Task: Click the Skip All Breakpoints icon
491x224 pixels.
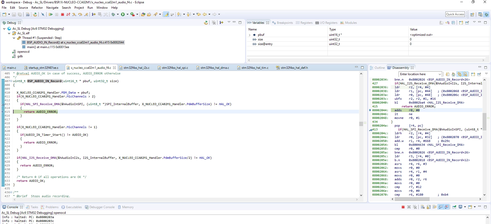Action: [43, 14]
